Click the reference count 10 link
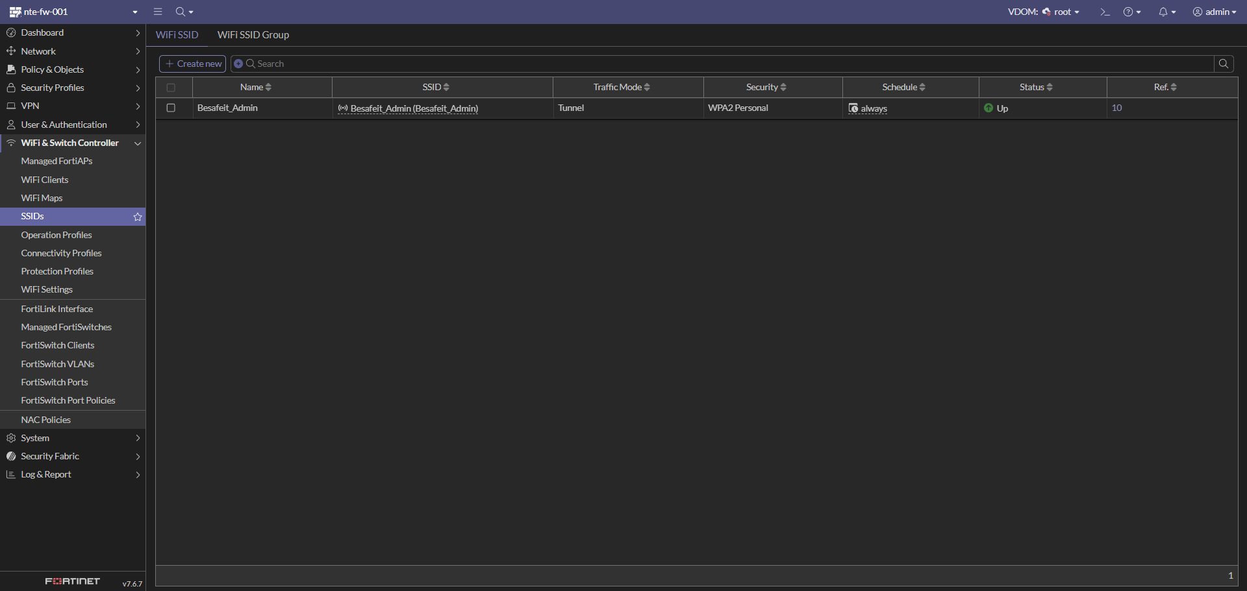Viewport: 1247px width, 591px height. pos(1116,108)
